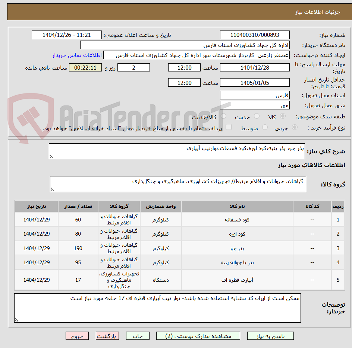Click the buyer notes text area

coord(157,308)
